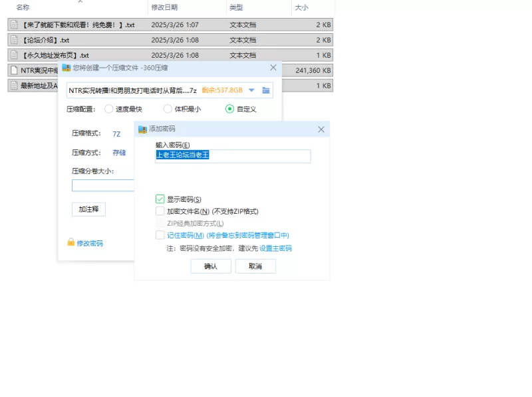Click the 最新地址及A file icon
The image size is (532, 397).
click(14, 86)
